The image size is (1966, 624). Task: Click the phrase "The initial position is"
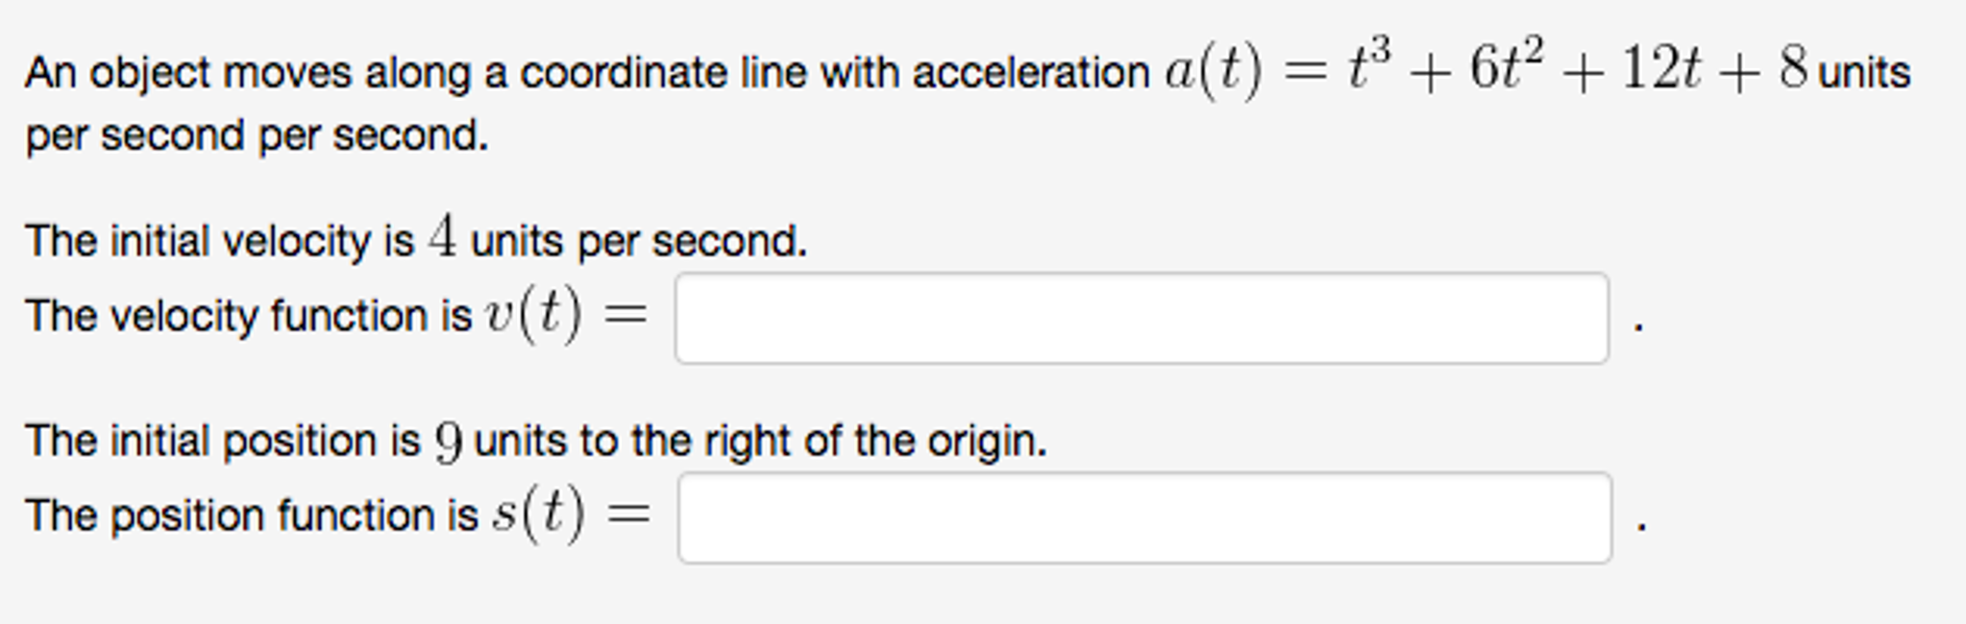(223, 442)
